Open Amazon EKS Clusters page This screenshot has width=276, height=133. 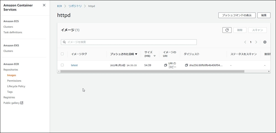[8, 51]
